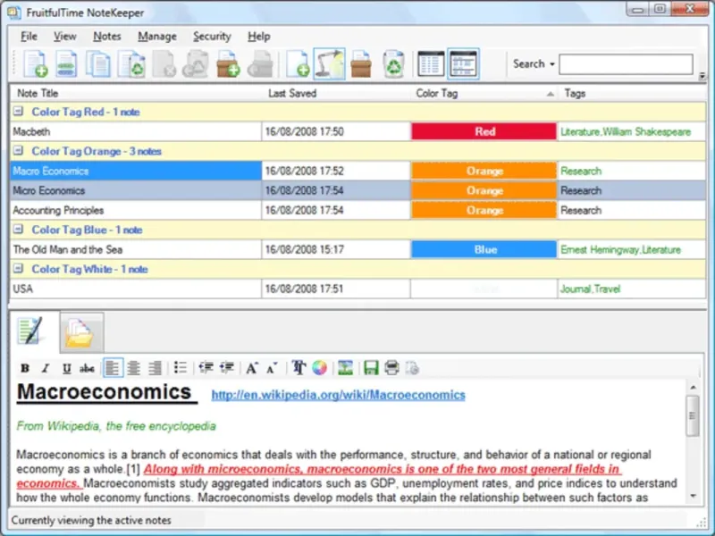This screenshot has width=715, height=536.
Task: Toggle bold formatting
Action: click(x=25, y=368)
